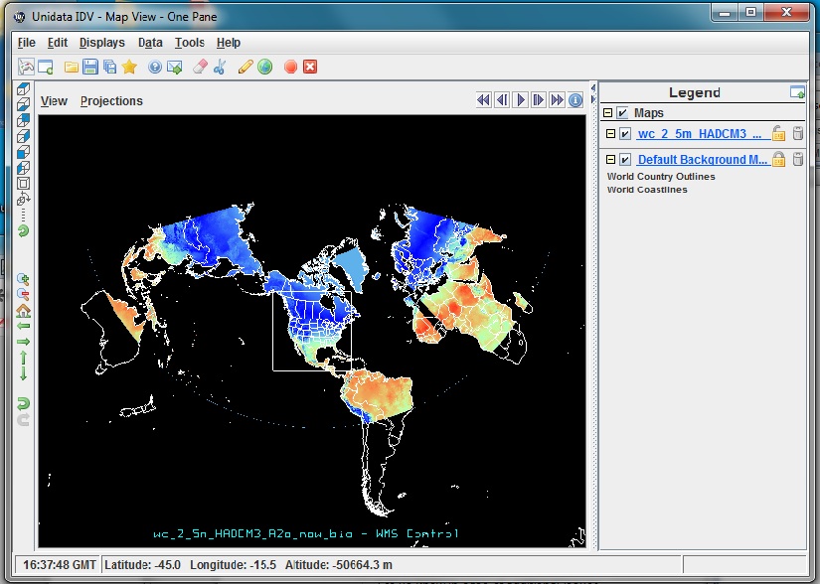Toggle visibility checkbox for wc_2_5m_HADCM3 layer
Image resolution: width=820 pixels, height=584 pixels.
tap(624, 134)
